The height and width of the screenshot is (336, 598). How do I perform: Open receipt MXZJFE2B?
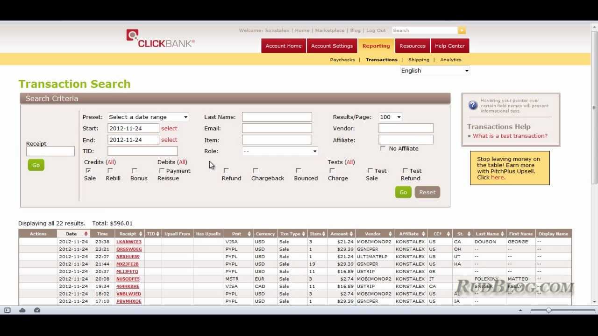click(x=128, y=264)
